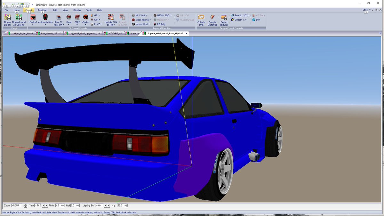Expand Viper Racing export options
The width and height of the screenshot is (384, 216).
click(141, 20)
